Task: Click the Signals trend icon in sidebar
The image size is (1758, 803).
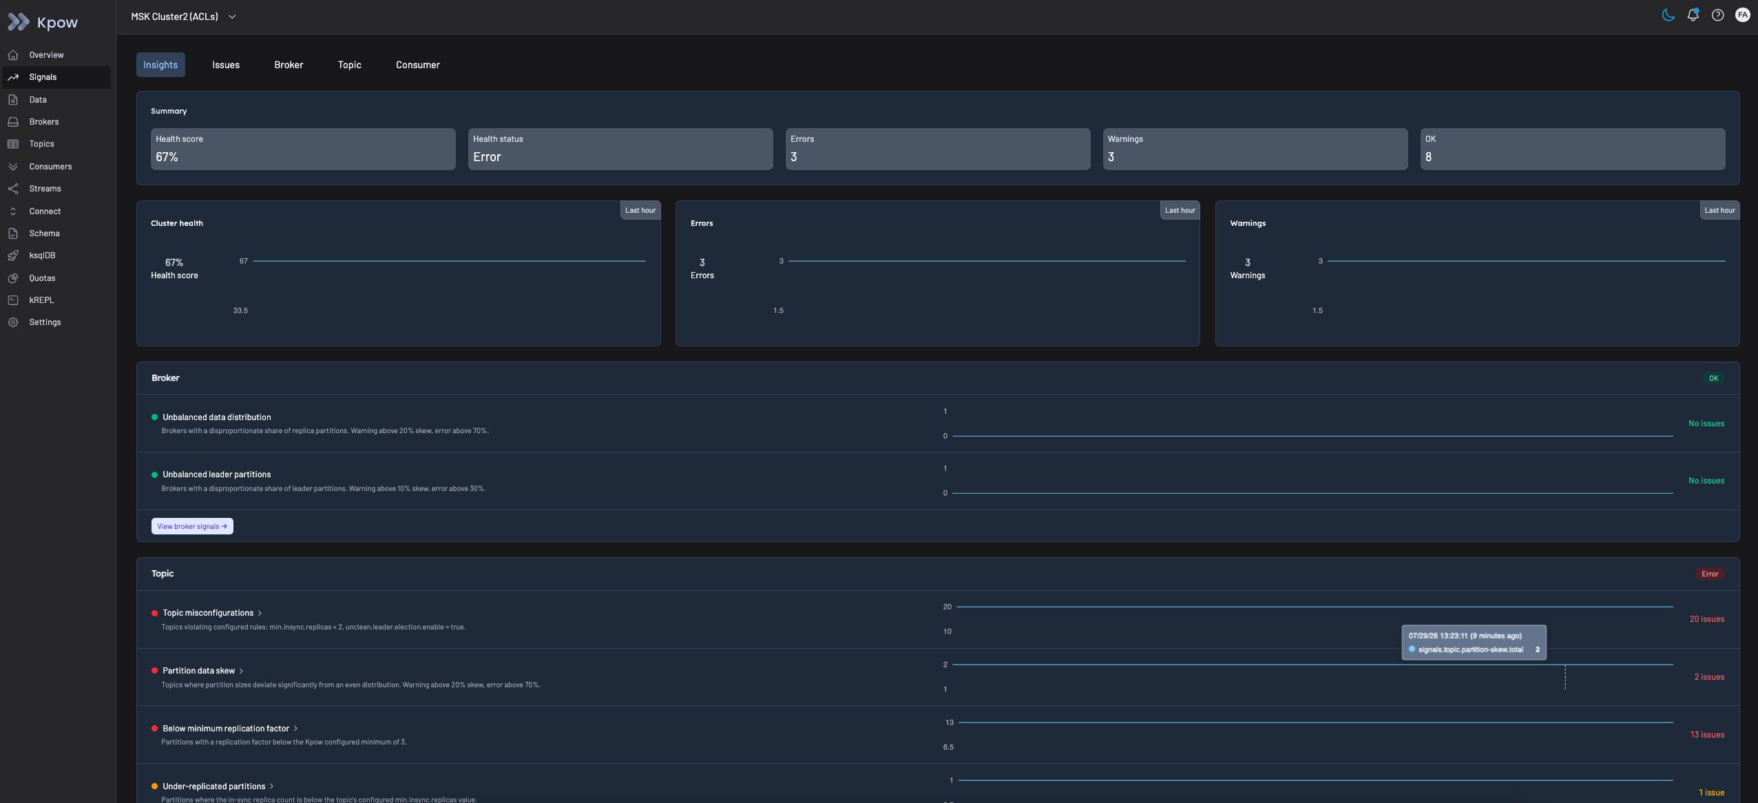Action: 13,77
